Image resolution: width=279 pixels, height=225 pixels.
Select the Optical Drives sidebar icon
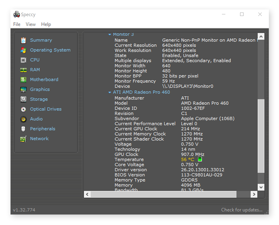point(24,109)
